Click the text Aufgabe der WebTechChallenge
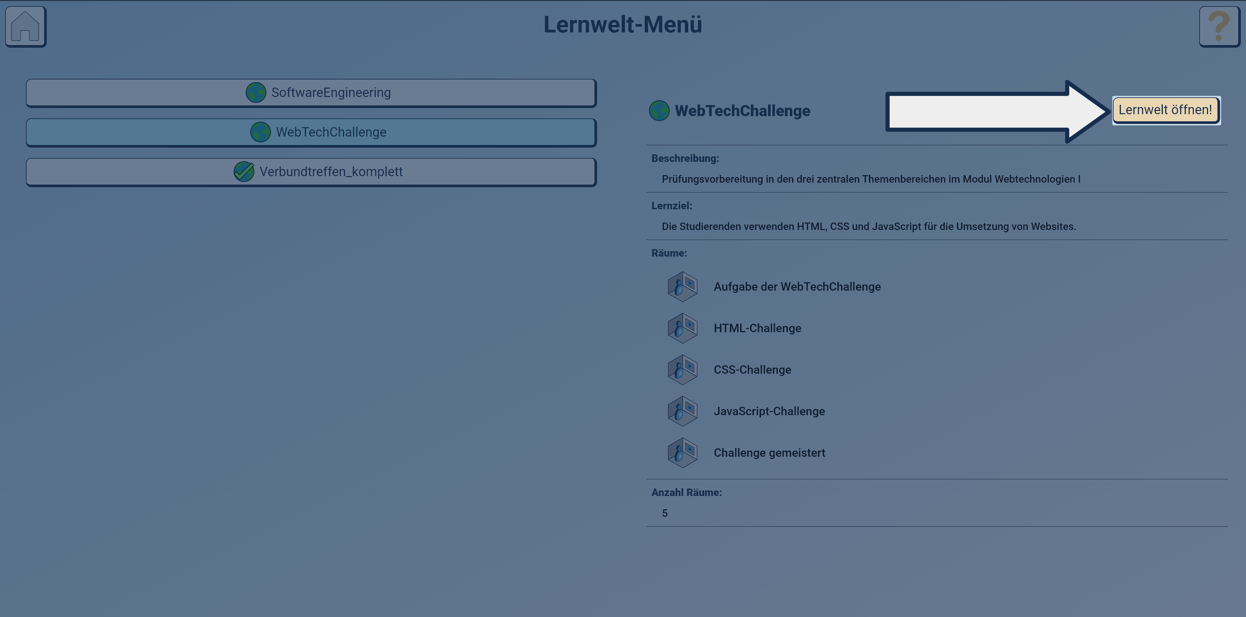1246x617 pixels. click(x=797, y=287)
